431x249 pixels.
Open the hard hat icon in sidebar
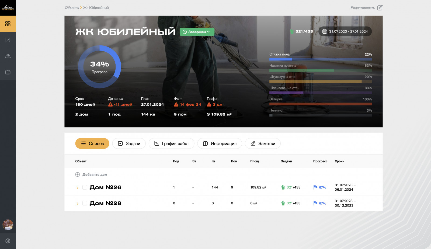click(8, 56)
